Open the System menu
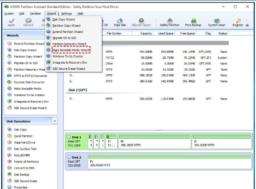 point(9,13)
